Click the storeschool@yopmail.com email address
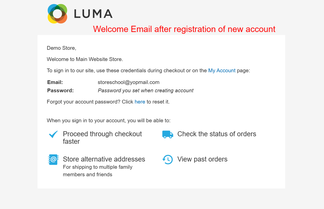The width and height of the screenshot is (324, 209). coord(129,82)
